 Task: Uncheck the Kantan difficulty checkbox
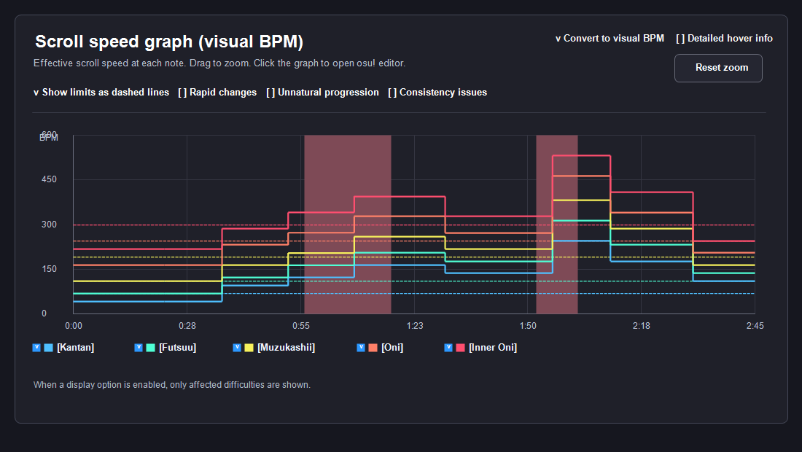coord(36,348)
